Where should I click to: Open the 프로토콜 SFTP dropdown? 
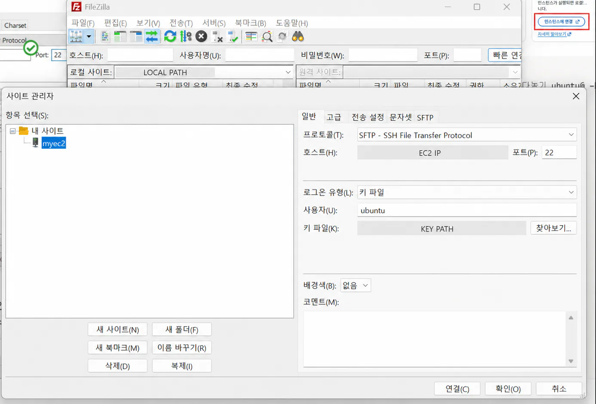(x=467, y=135)
